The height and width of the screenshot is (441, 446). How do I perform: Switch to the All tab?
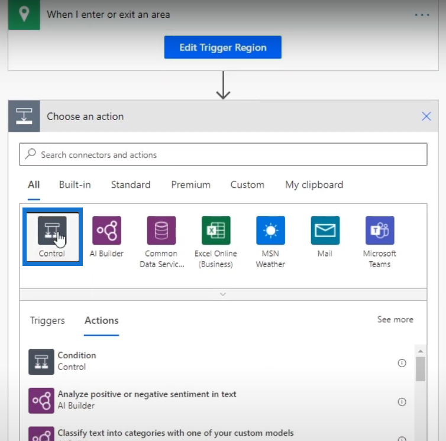(34, 185)
